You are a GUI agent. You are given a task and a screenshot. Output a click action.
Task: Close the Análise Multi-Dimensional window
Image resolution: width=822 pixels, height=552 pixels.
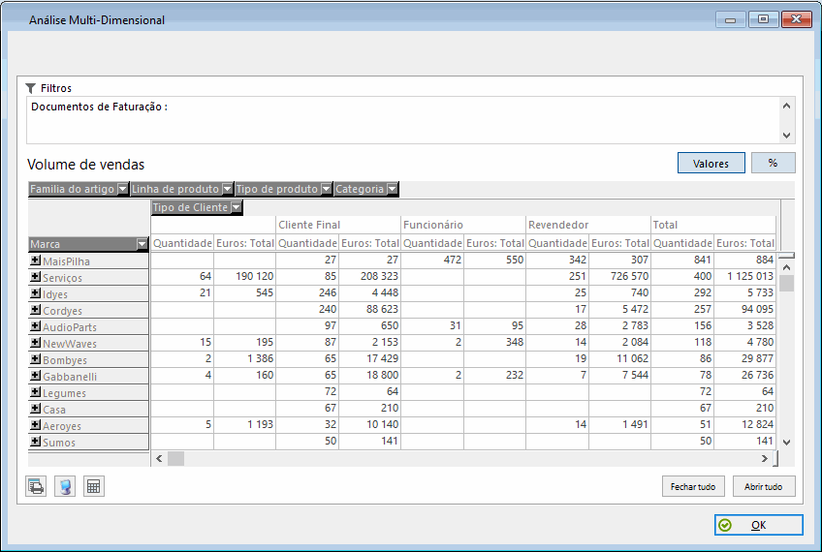[x=797, y=20]
